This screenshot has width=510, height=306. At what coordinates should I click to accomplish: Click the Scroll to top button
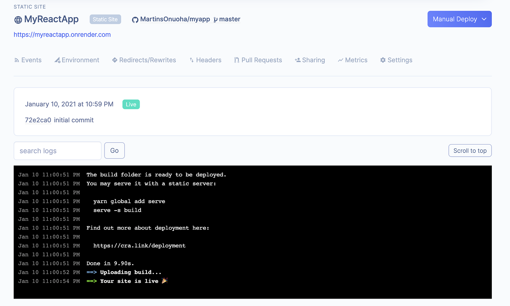pyautogui.click(x=470, y=151)
